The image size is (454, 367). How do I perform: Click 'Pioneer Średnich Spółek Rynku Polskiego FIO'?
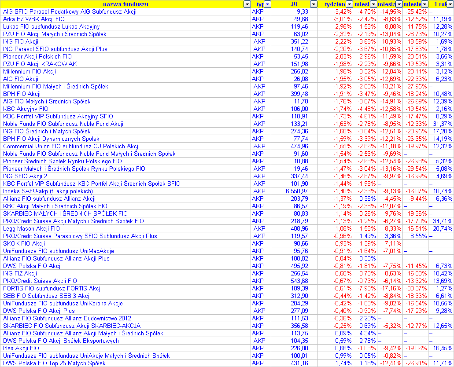63,161
